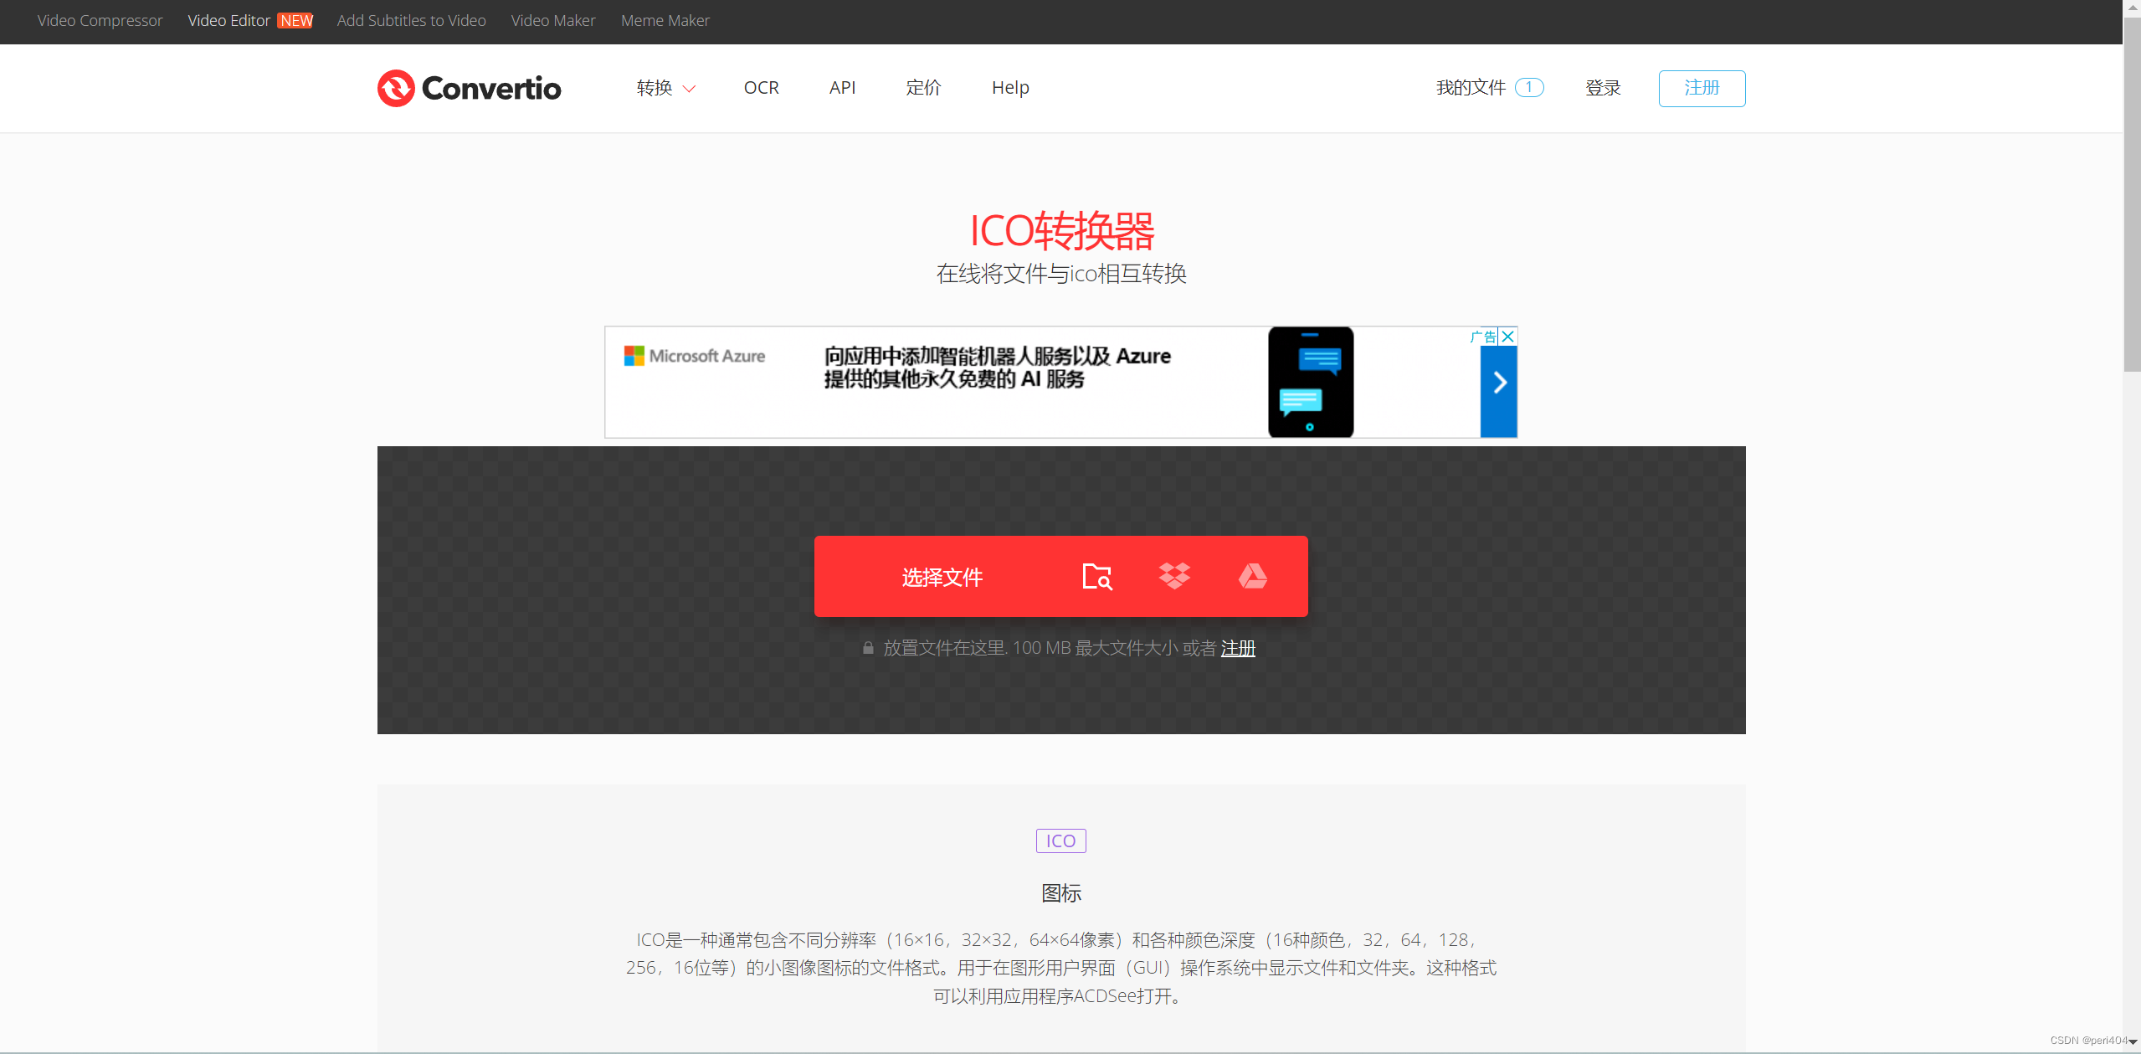
Task: Open the phone chatbot ad image
Action: (x=1310, y=382)
